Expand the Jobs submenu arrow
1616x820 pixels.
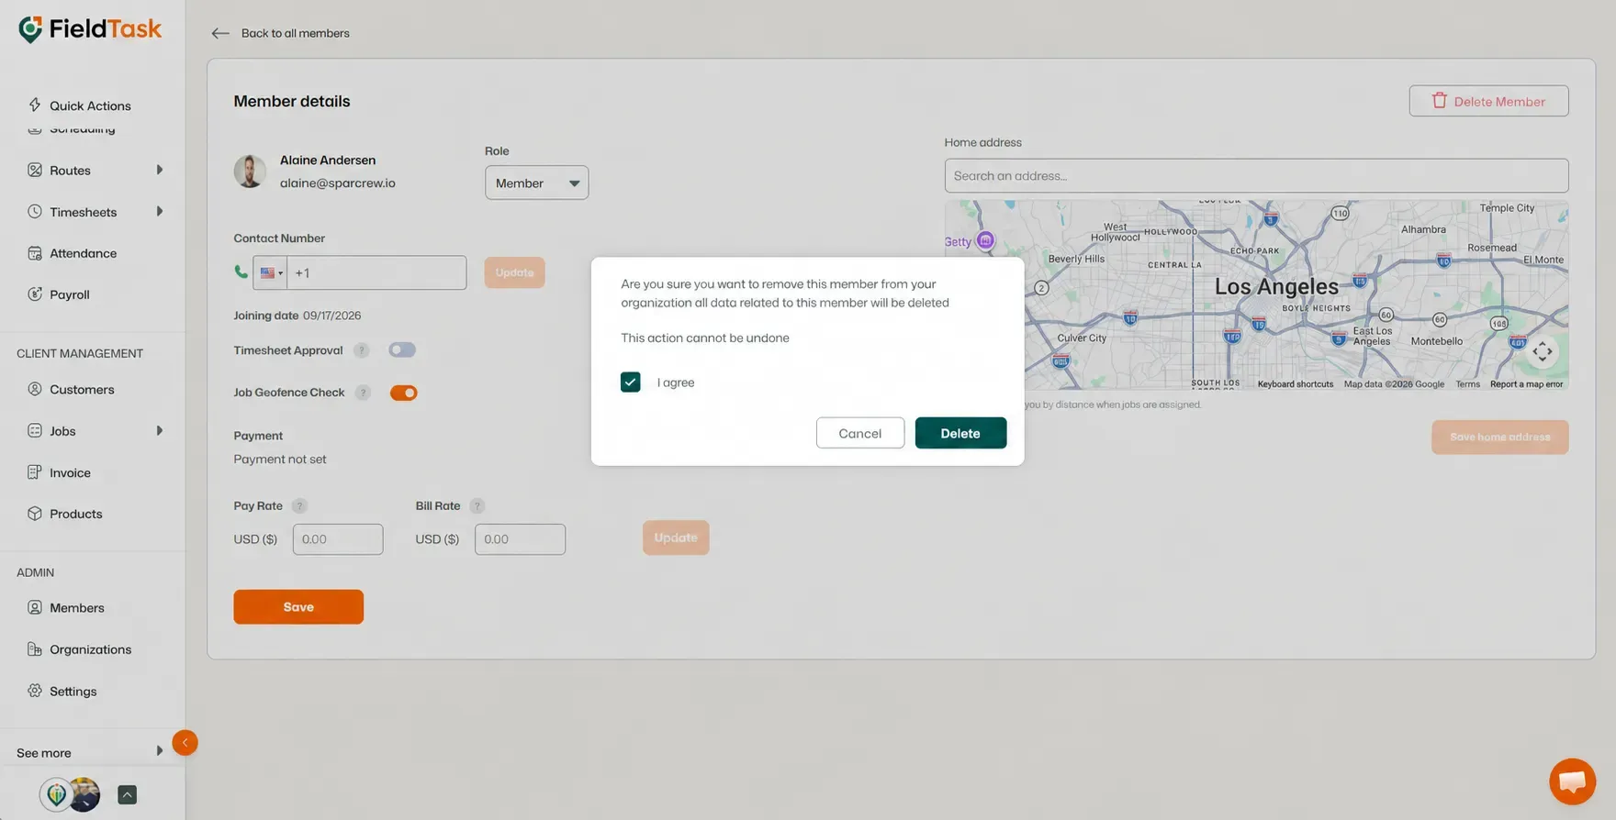pos(160,430)
